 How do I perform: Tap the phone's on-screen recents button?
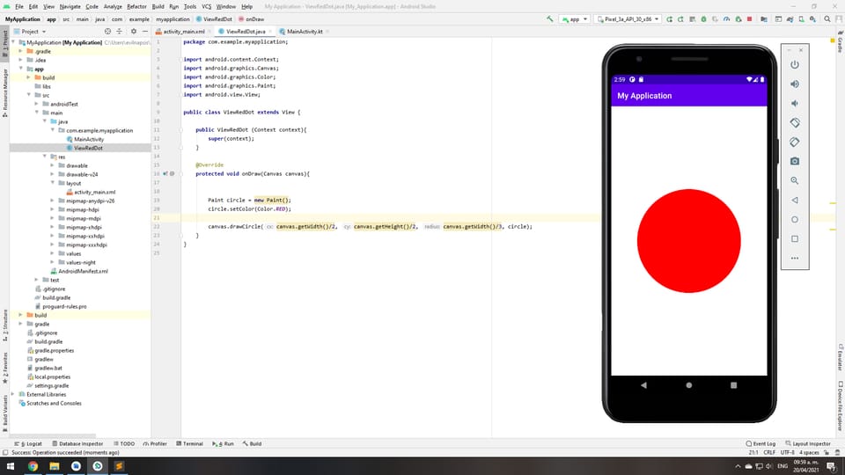pyautogui.click(x=733, y=385)
